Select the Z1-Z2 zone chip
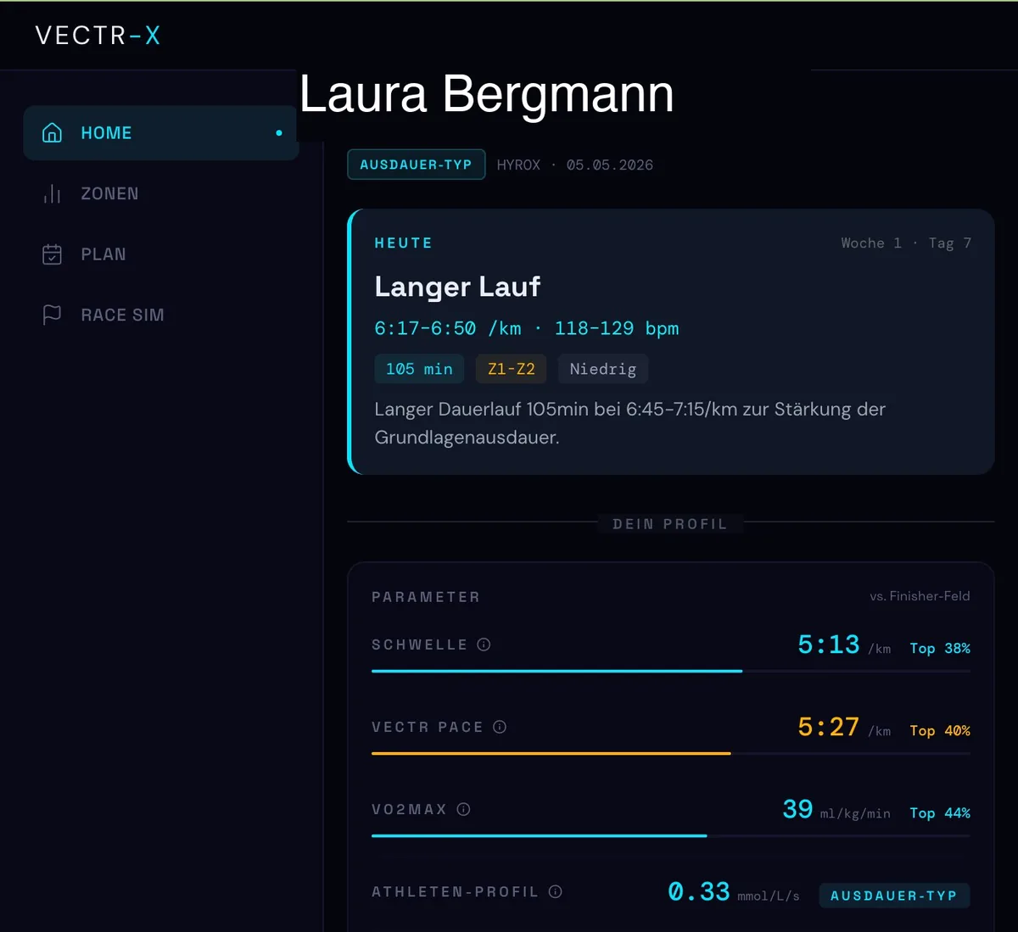 (x=511, y=369)
